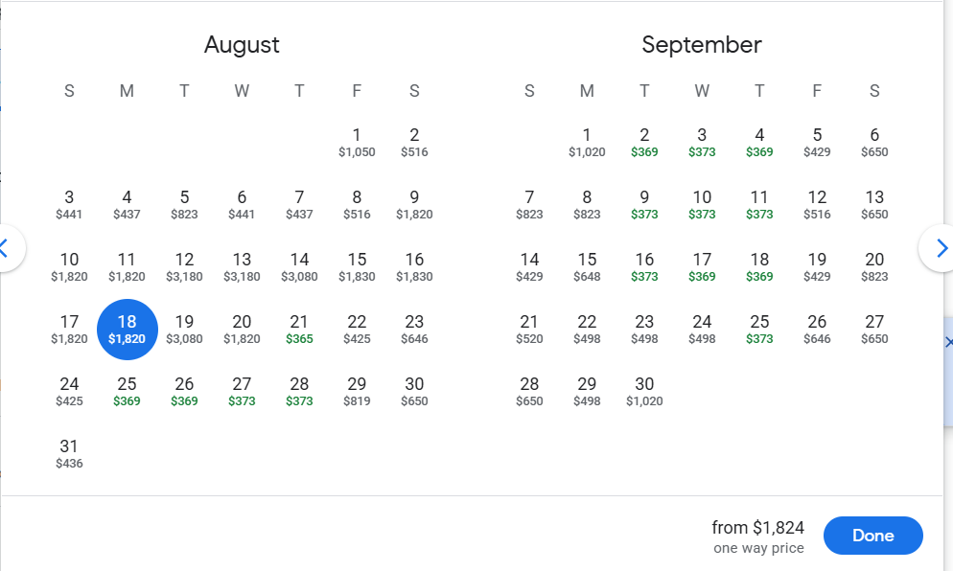The image size is (953, 571).
Task: Choose August 3 priced at $441
Action: click(69, 204)
